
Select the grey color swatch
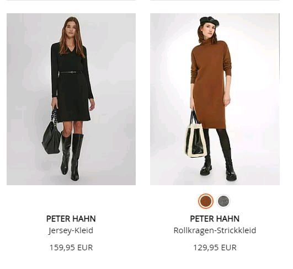pos(223,201)
